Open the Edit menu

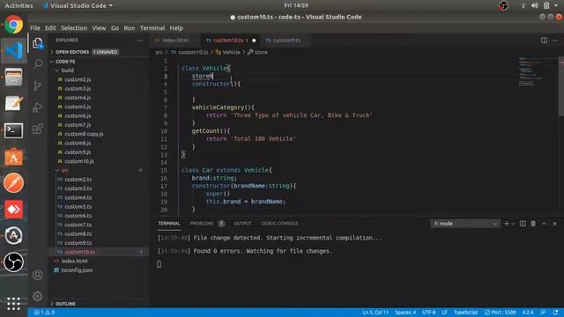click(50, 28)
